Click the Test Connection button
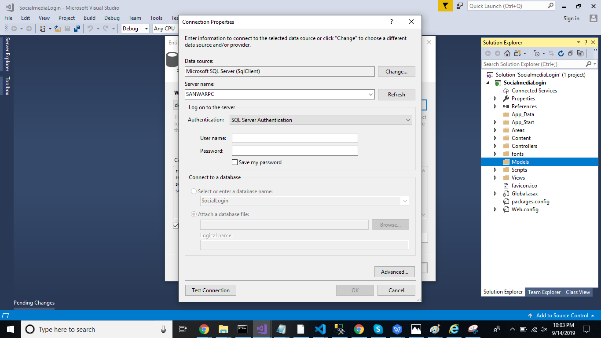 click(211, 290)
